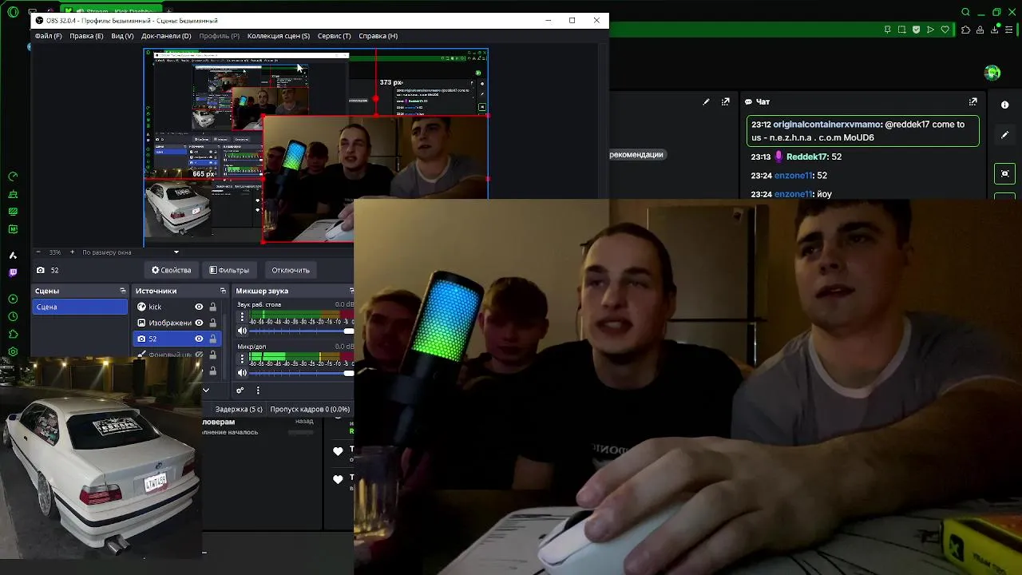Take a snapshot via address bar icon

(902, 30)
